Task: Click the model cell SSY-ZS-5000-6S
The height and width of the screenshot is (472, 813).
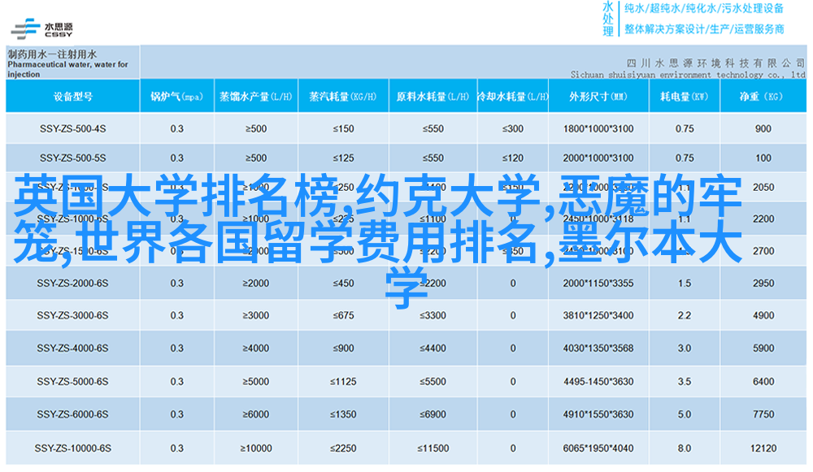Action: pos(73,382)
